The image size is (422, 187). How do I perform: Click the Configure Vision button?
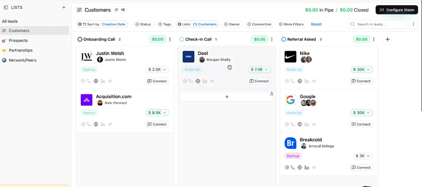point(397,9)
